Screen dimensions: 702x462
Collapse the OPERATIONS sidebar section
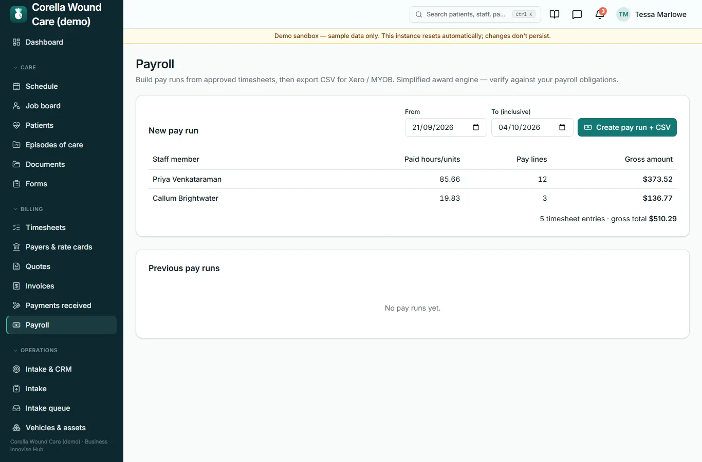(x=35, y=350)
